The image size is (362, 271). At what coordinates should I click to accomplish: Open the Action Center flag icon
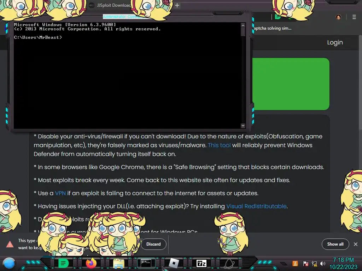point(305,263)
